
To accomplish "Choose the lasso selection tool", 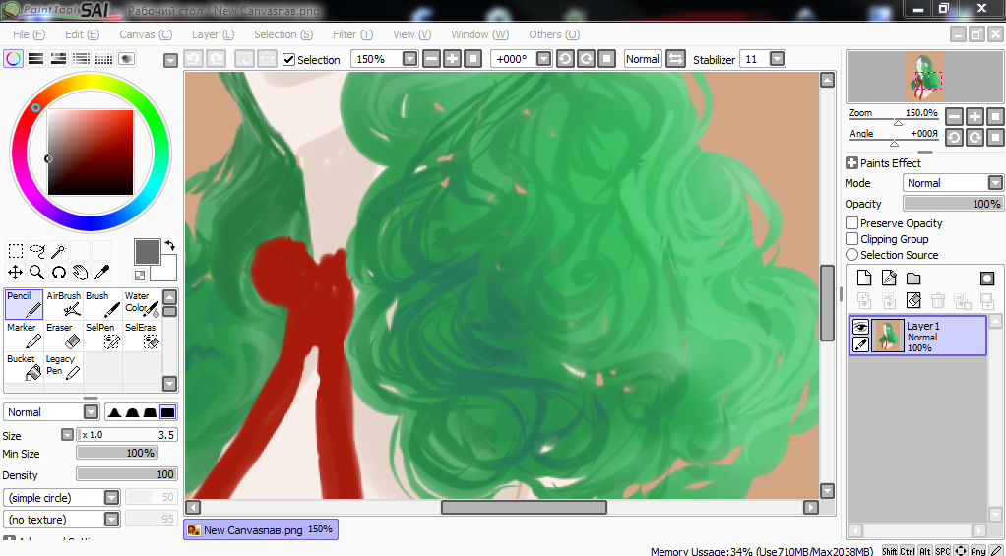I will 37,250.
